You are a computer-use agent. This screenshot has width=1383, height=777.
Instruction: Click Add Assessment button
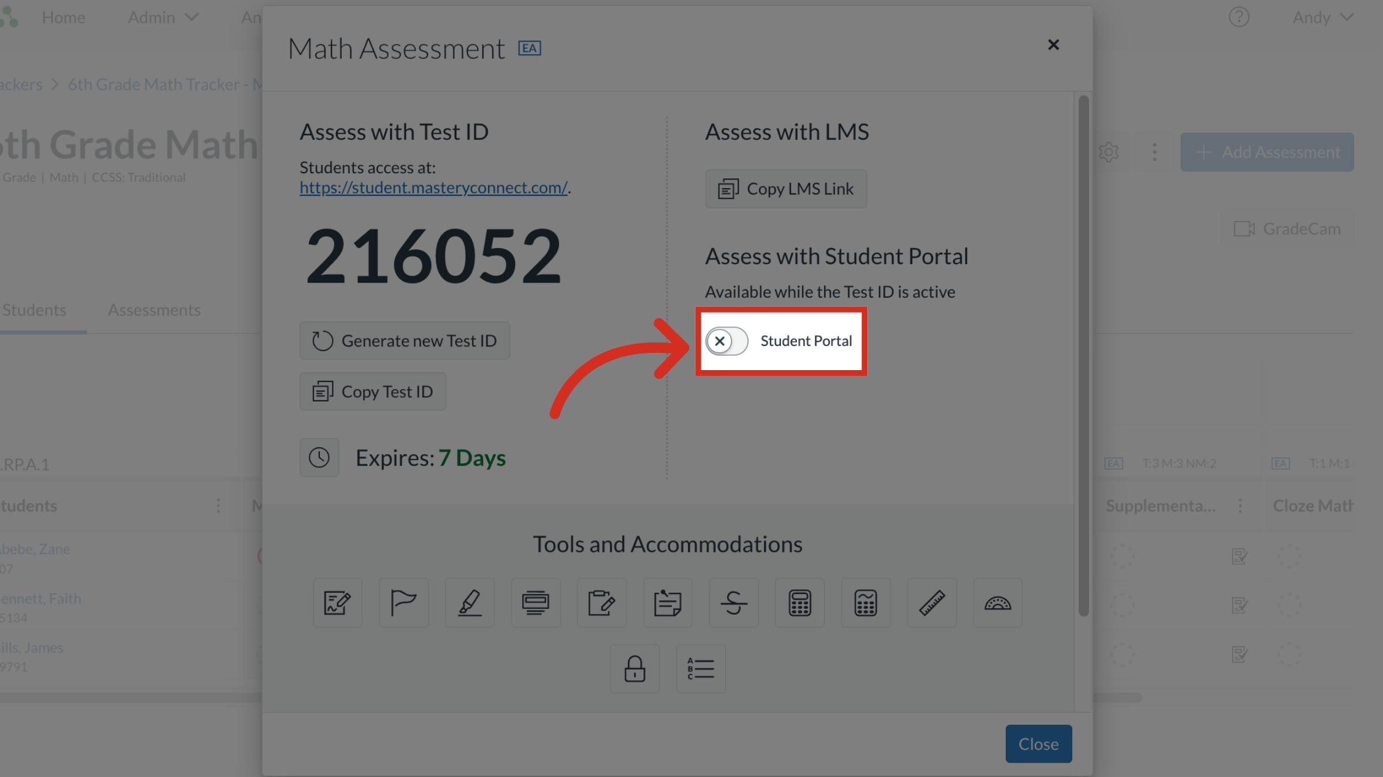(x=1267, y=152)
